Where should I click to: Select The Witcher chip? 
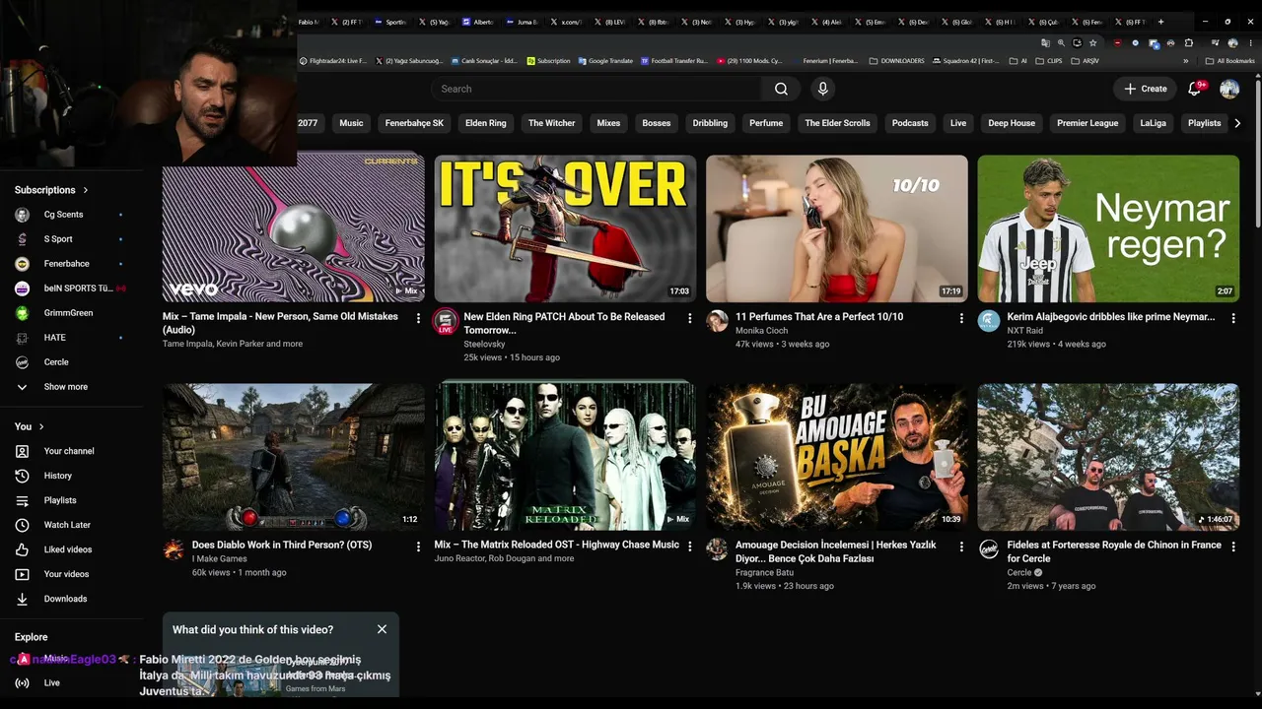551,123
